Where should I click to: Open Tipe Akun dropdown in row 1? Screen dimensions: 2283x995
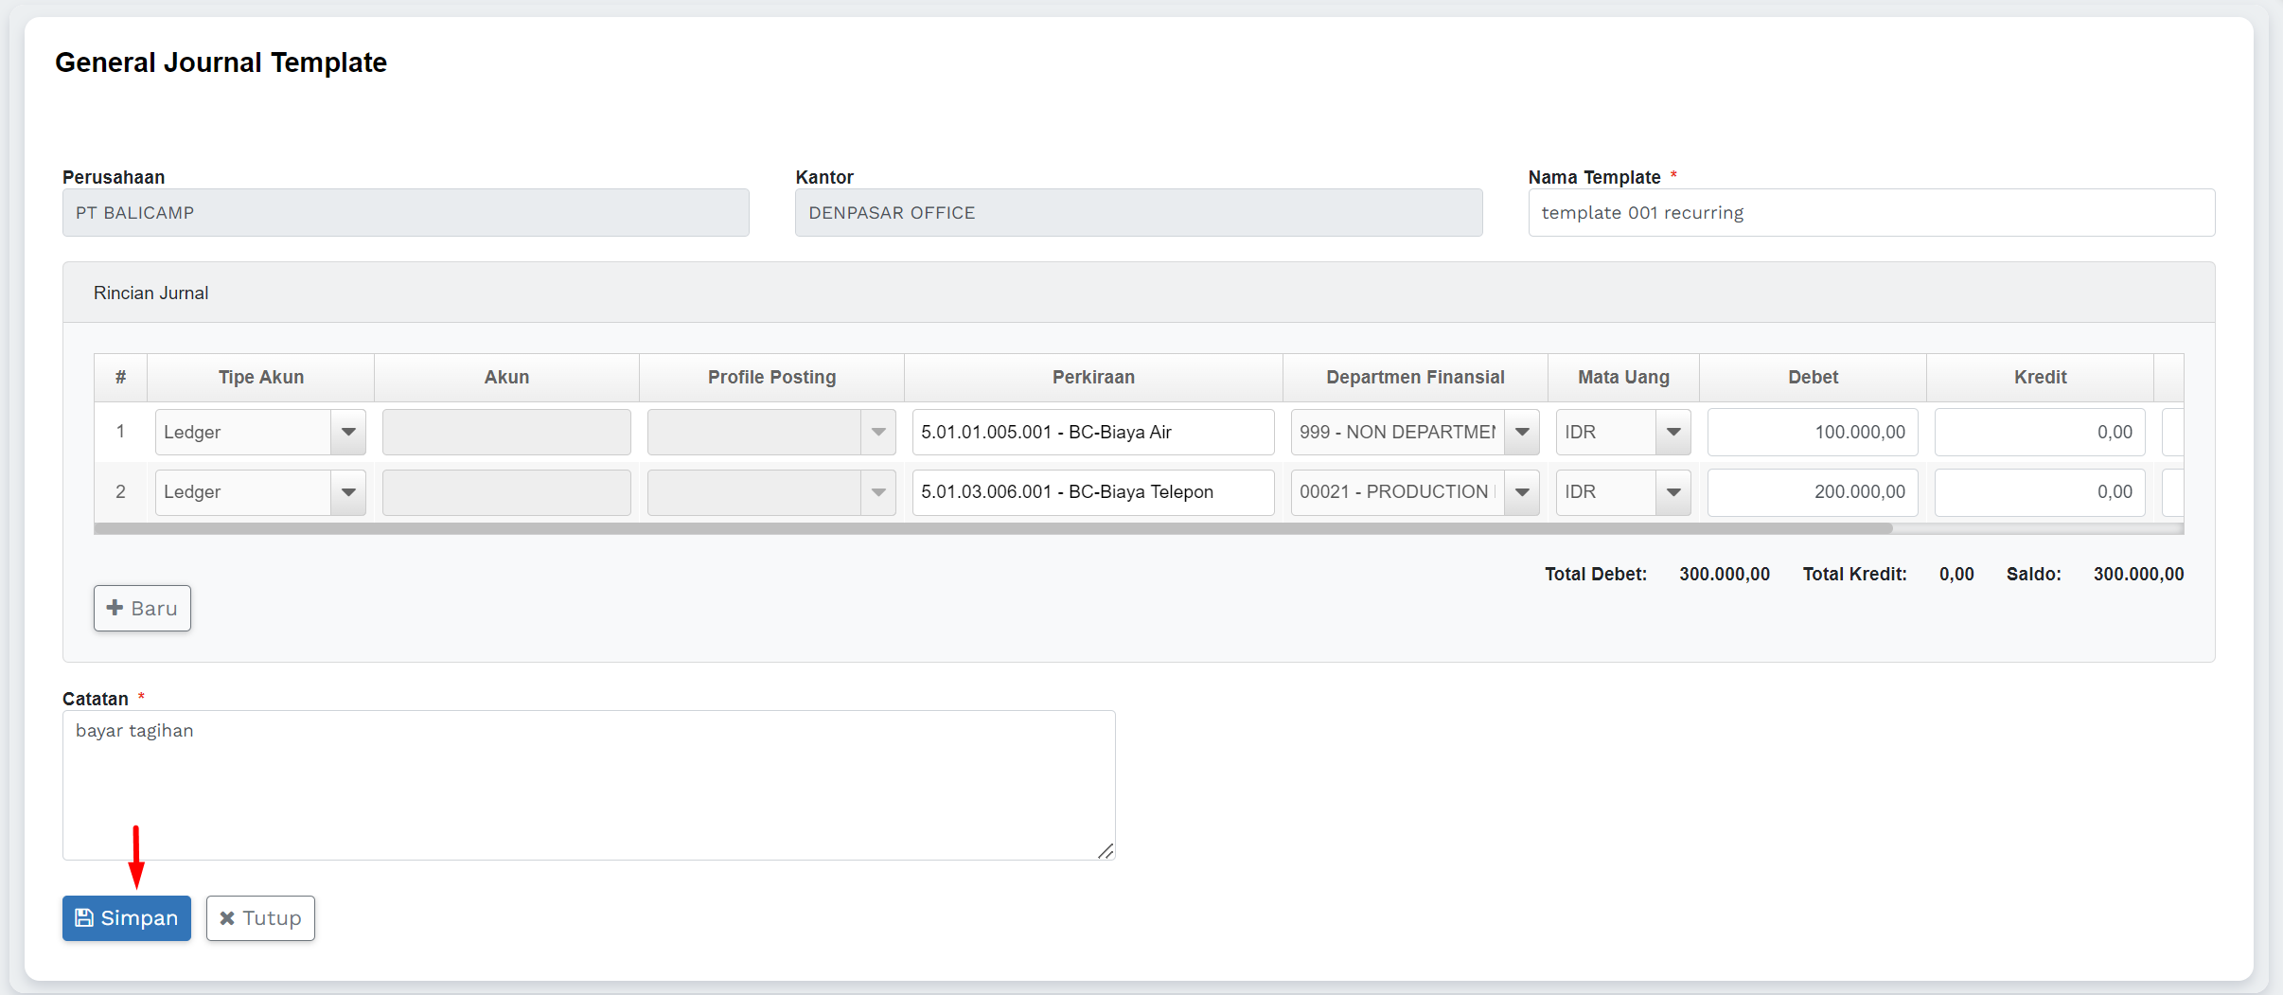348,433
